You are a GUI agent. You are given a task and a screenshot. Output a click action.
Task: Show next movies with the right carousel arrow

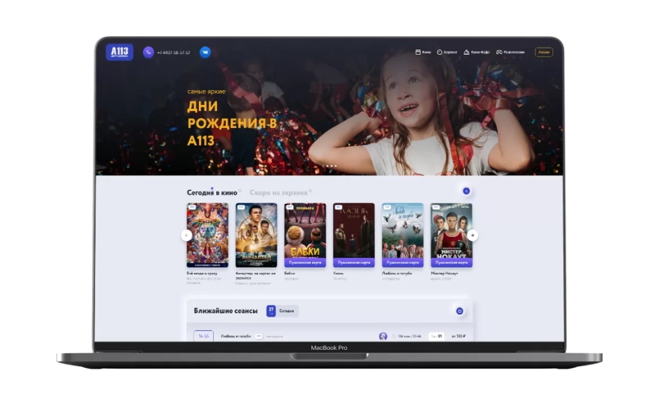click(472, 236)
